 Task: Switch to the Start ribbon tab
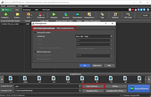pyautogui.click(x=17, y=10)
